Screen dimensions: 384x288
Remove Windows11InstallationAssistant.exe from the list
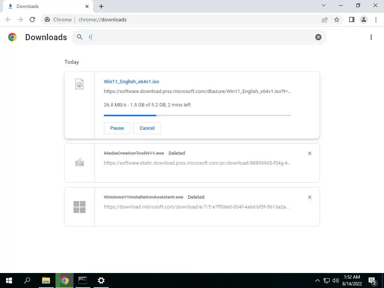tap(309, 197)
